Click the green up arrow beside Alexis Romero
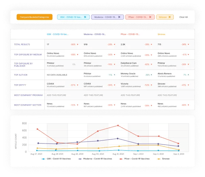The height and width of the screenshot is (177, 205). tap(188, 75)
